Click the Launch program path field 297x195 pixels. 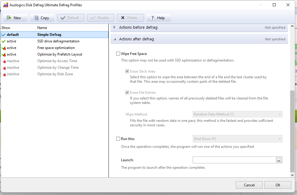pyautogui.click(x=234, y=160)
